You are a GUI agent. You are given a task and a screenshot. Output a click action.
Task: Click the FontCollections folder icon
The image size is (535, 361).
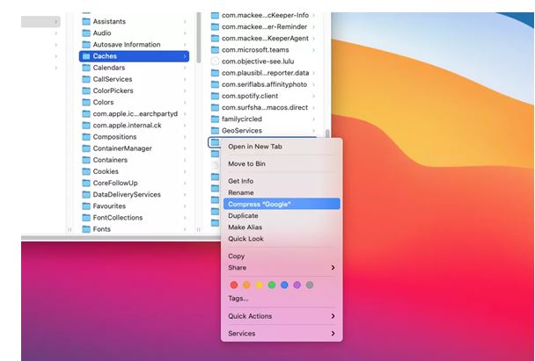(x=86, y=218)
